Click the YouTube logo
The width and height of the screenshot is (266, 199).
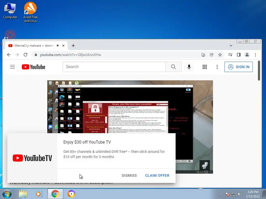(x=34, y=67)
